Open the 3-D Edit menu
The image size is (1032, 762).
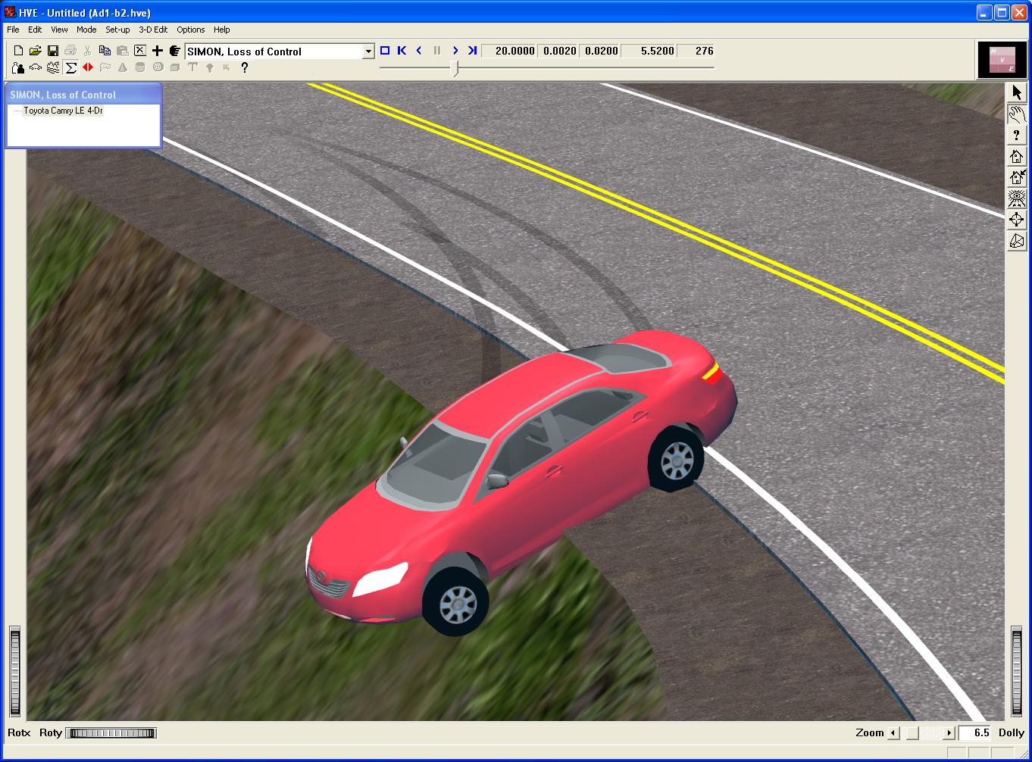tap(153, 30)
